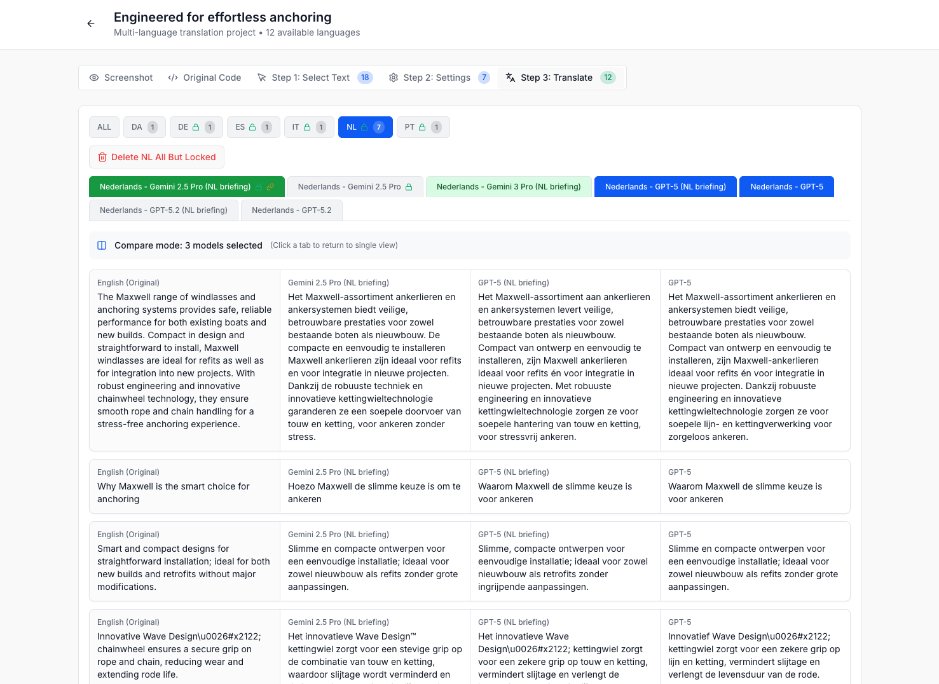Image resolution: width=939 pixels, height=684 pixels.
Task: Click the code brackets icon for Original Code
Action: 173,78
